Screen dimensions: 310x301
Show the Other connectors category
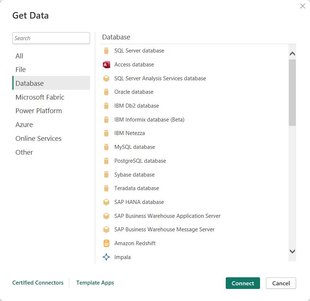point(51,152)
